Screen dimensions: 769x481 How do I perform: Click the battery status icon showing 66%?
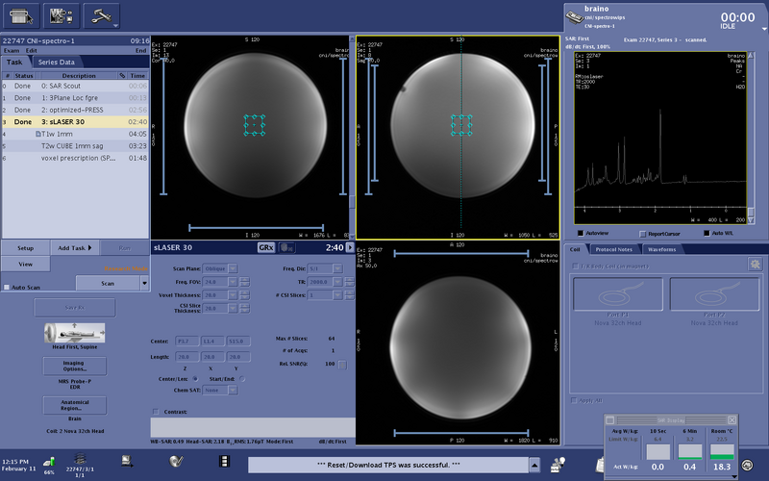pyautogui.click(x=49, y=463)
